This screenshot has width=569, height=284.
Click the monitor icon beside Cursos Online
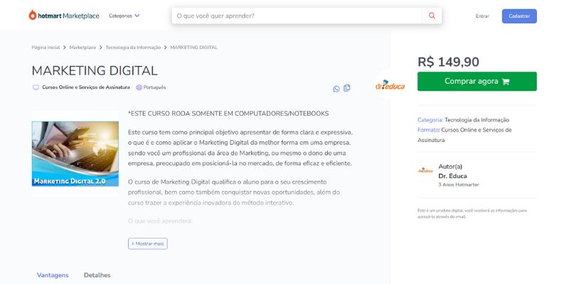click(36, 87)
